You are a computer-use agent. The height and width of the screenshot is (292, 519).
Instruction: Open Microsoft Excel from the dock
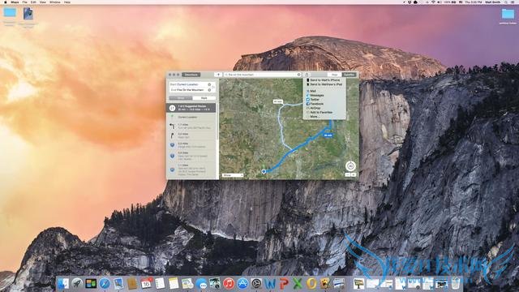coord(298,283)
